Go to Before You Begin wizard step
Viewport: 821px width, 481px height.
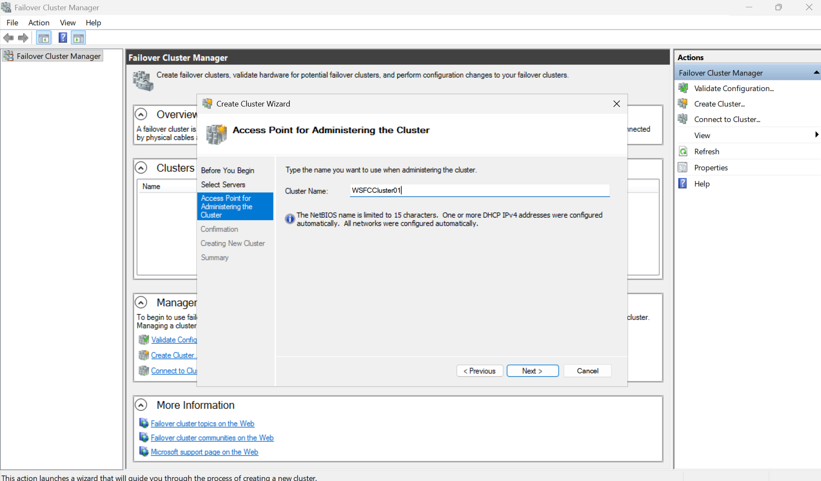coord(228,170)
